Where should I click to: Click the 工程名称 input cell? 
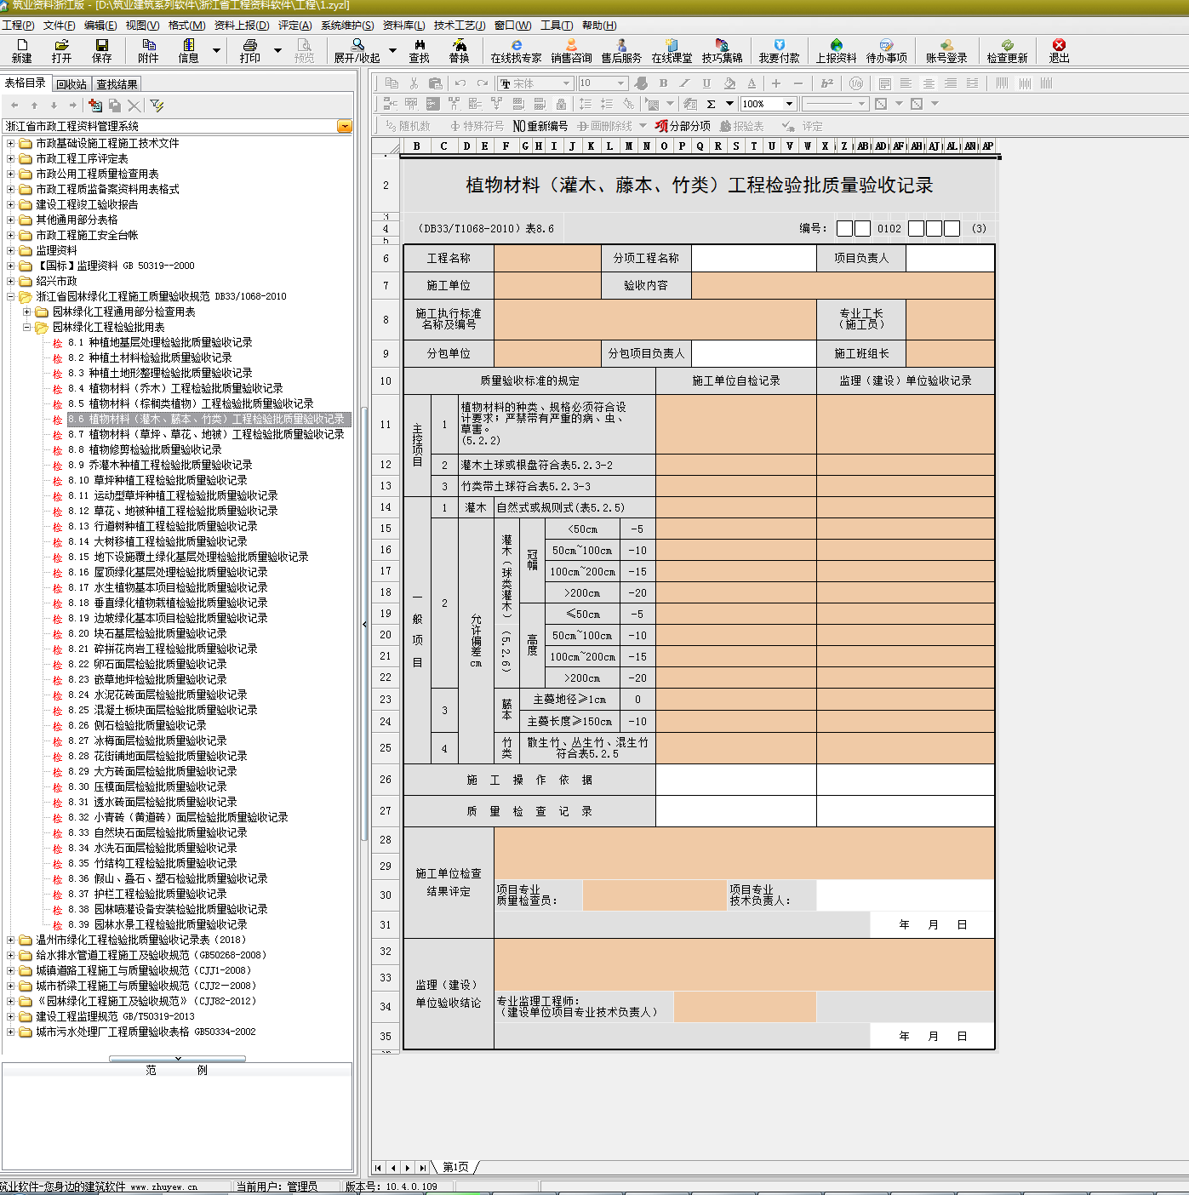coord(547,258)
